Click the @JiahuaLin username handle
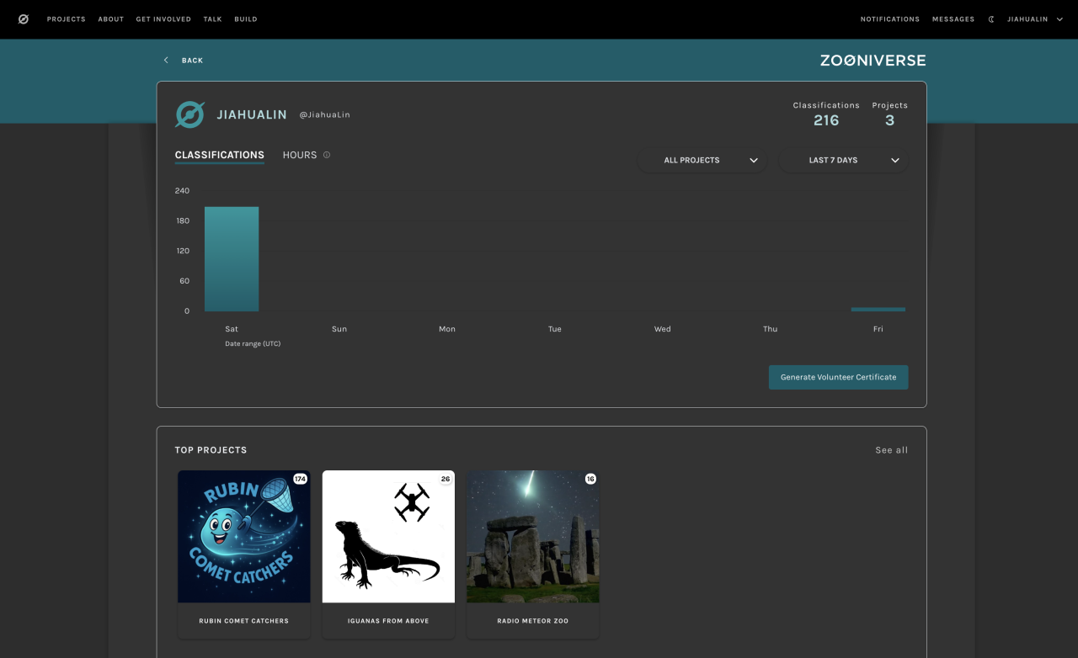The width and height of the screenshot is (1078, 658). coord(324,115)
